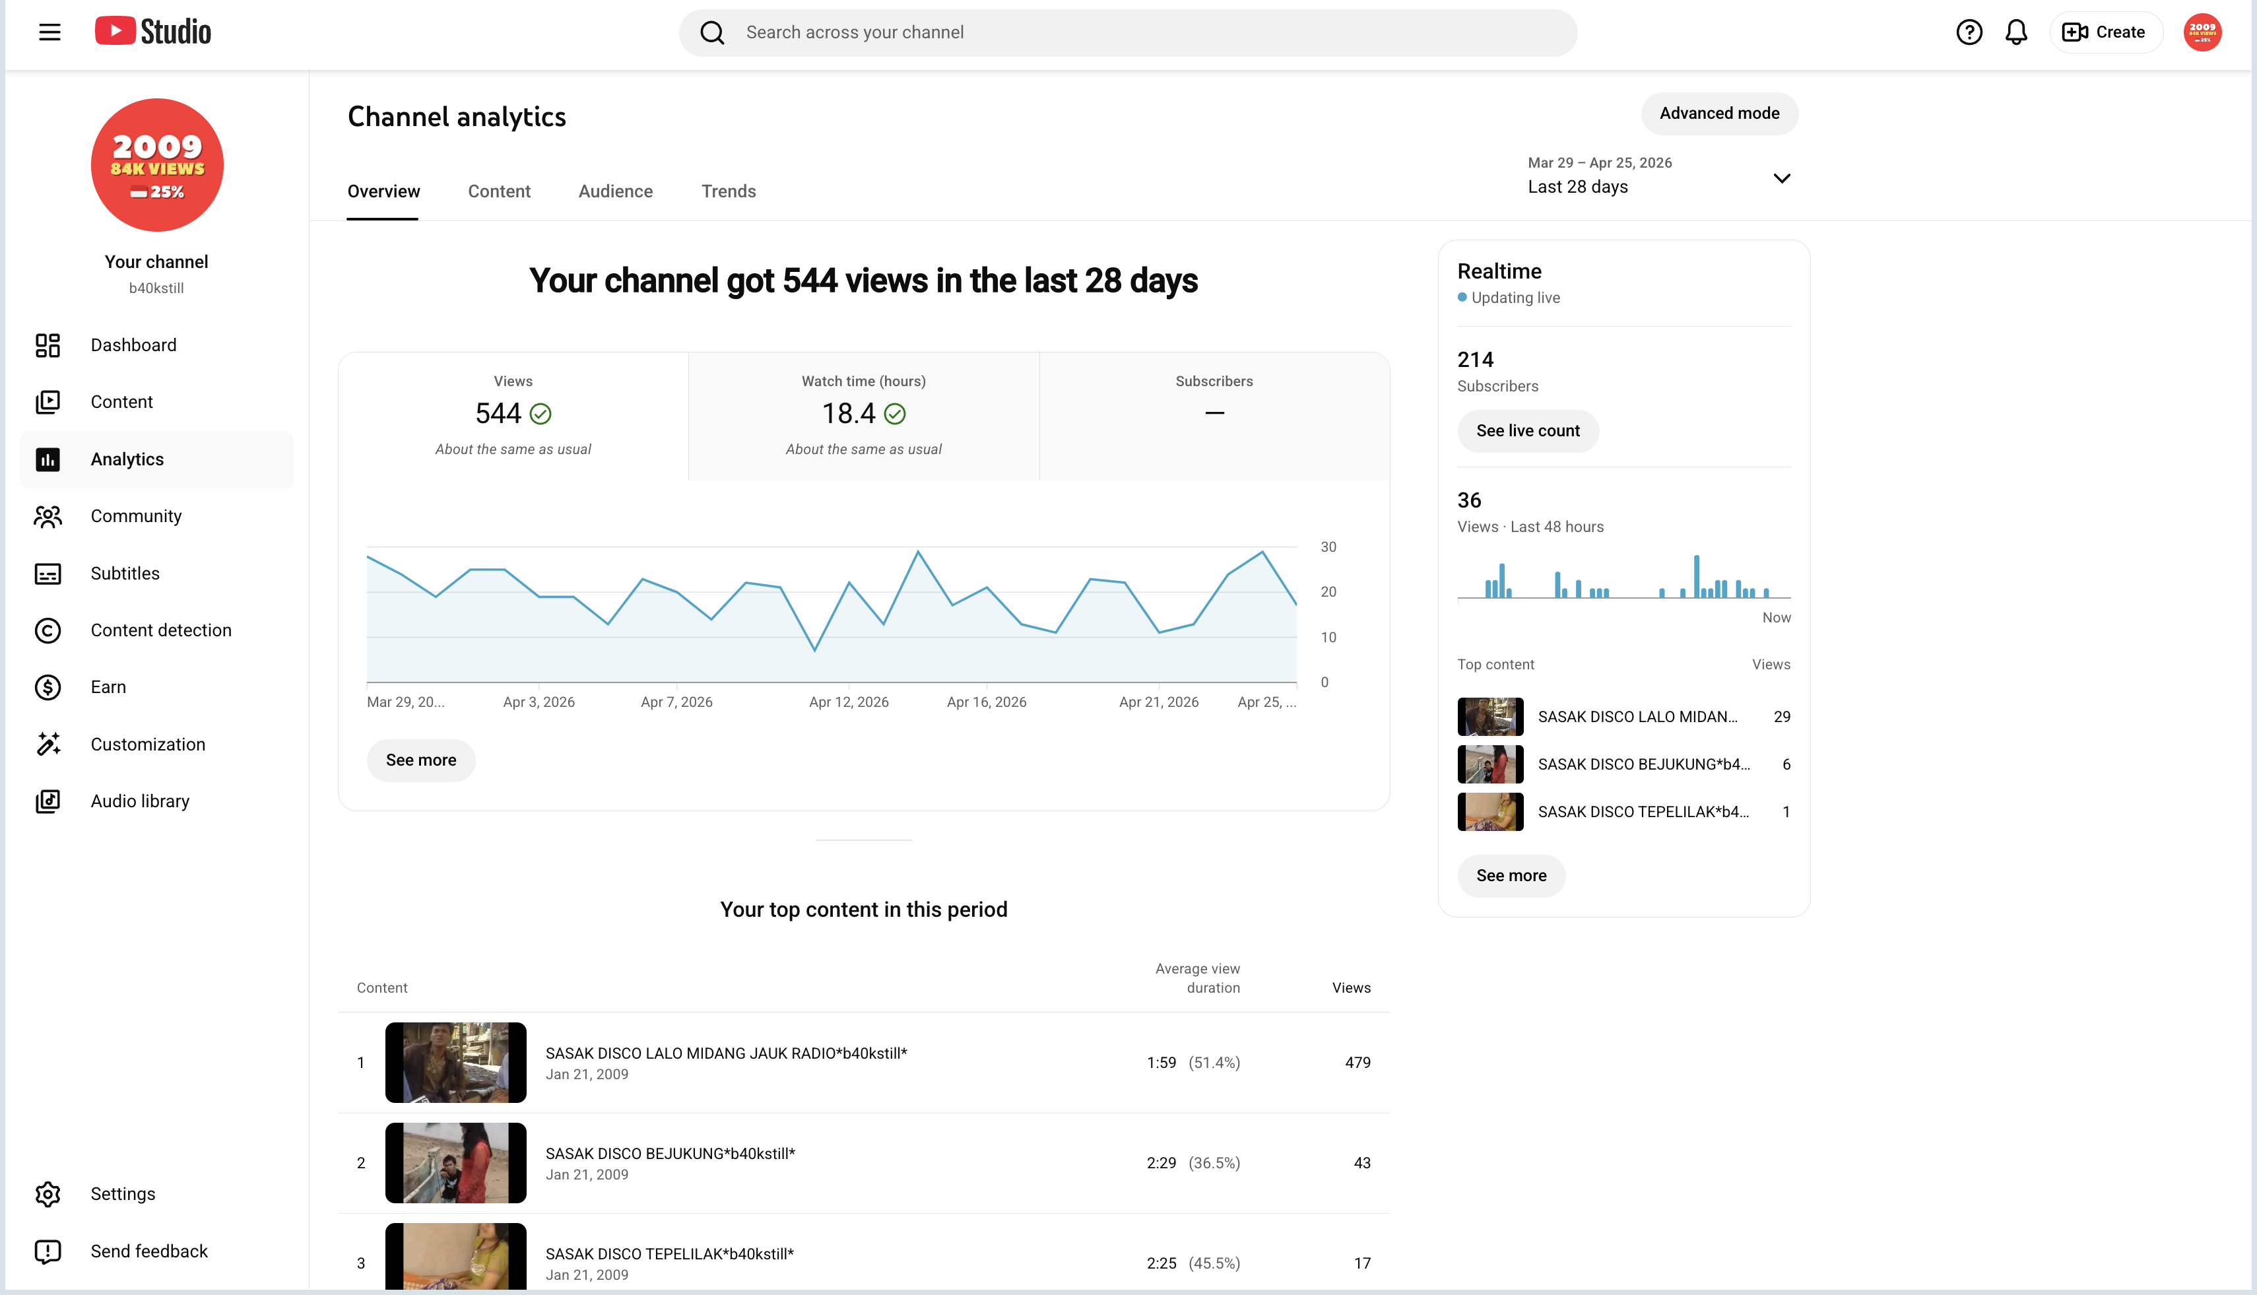Open Realtime thumbnail for SASAK DISCO BEJUKUNG
This screenshot has width=2257, height=1295.
[x=1490, y=764]
